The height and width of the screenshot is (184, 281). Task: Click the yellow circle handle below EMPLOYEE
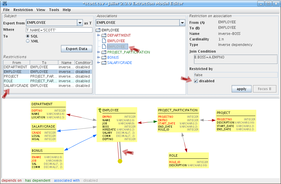[x=120, y=161]
